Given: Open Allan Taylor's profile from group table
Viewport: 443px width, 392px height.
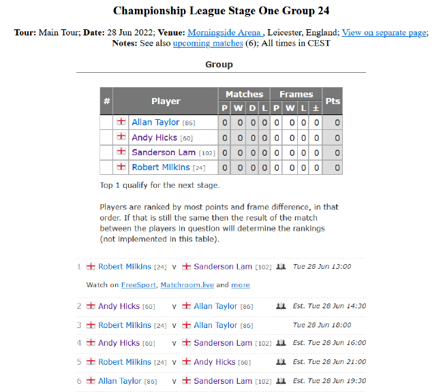Looking at the screenshot, I should [x=155, y=122].
